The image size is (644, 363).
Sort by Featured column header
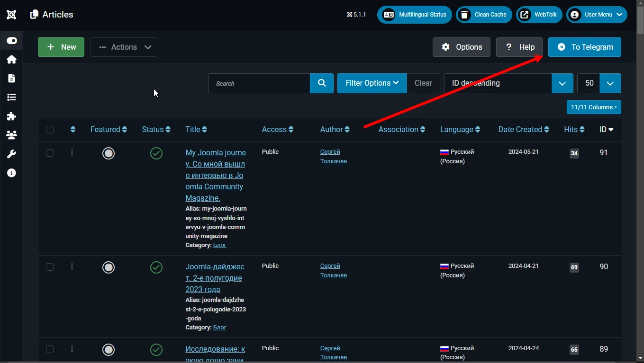(109, 129)
